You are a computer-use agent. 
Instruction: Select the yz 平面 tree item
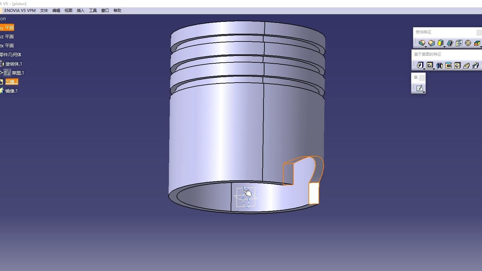click(7, 37)
